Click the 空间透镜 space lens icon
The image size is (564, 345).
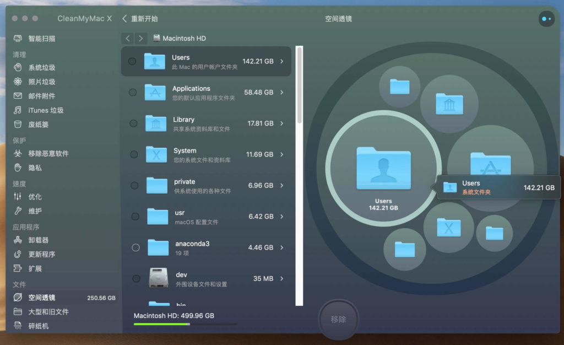(18, 298)
